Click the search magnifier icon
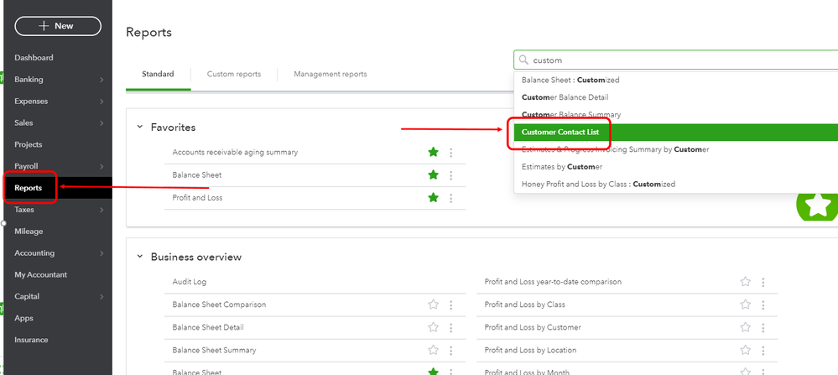 click(x=524, y=60)
